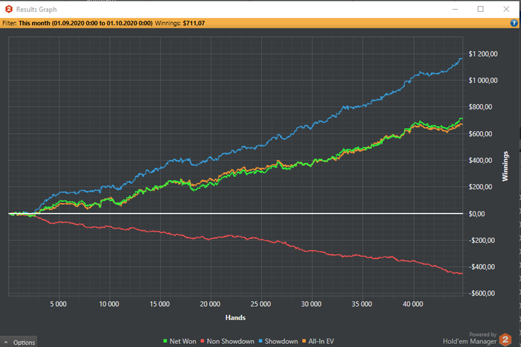
Task: Toggle the All-In EV legend entry
Action: coord(318,341)
